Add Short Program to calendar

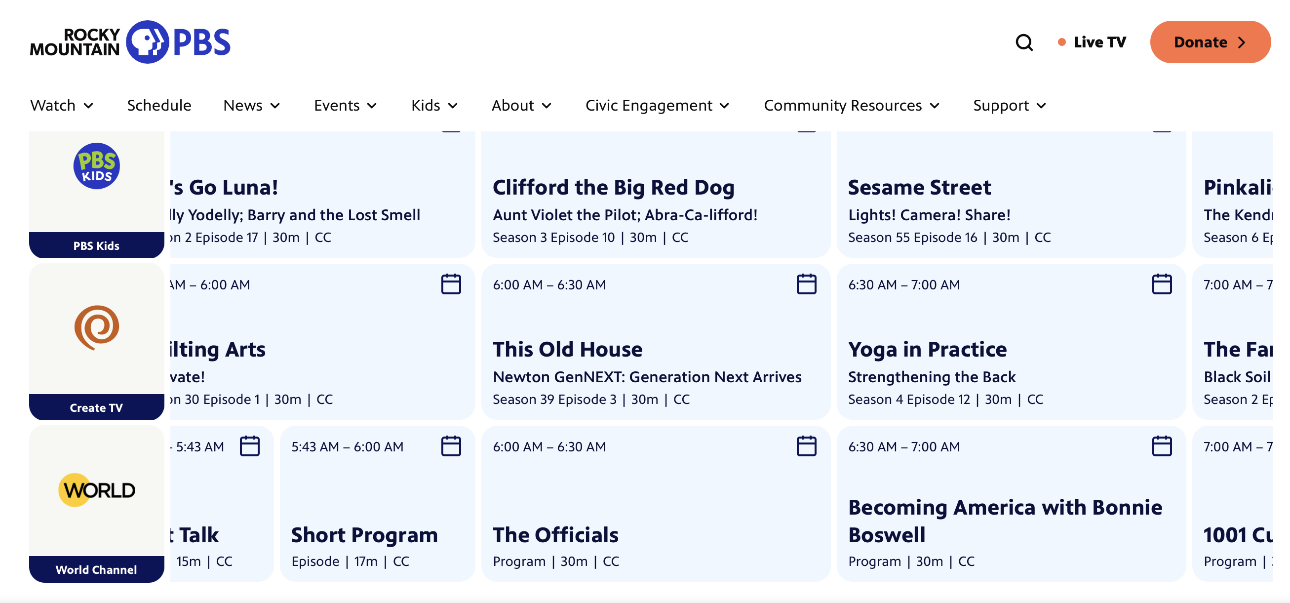pyautogui.click(x=451, y=446)
